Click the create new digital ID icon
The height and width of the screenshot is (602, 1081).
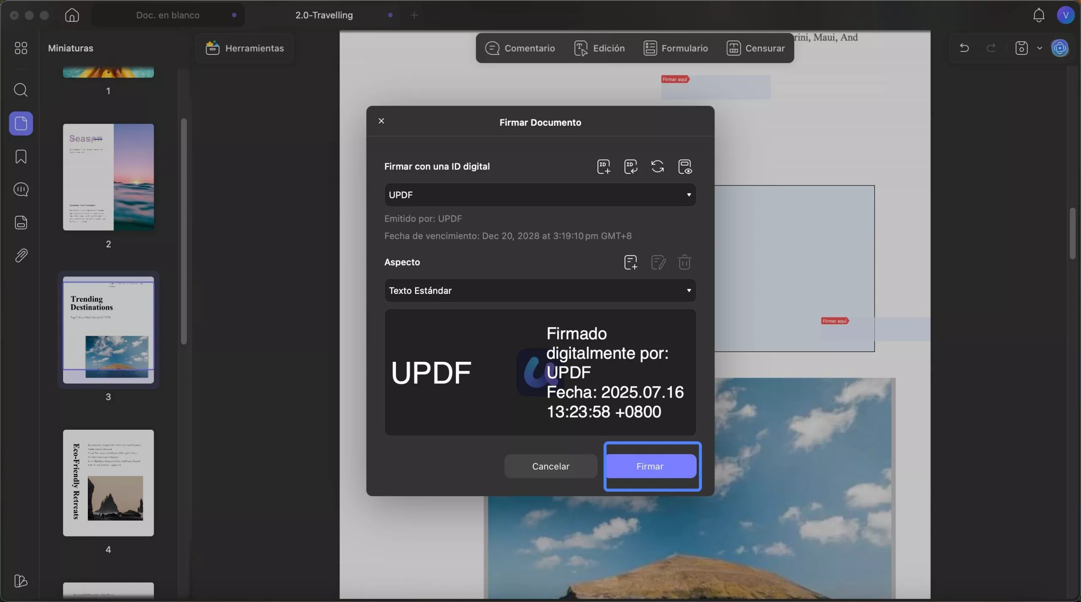603,167
